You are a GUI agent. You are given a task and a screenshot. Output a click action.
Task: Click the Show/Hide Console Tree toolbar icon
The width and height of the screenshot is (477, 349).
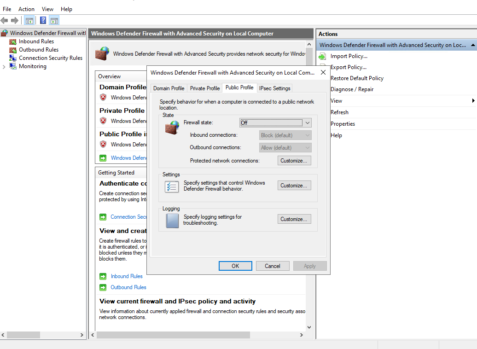coord(29,20)
